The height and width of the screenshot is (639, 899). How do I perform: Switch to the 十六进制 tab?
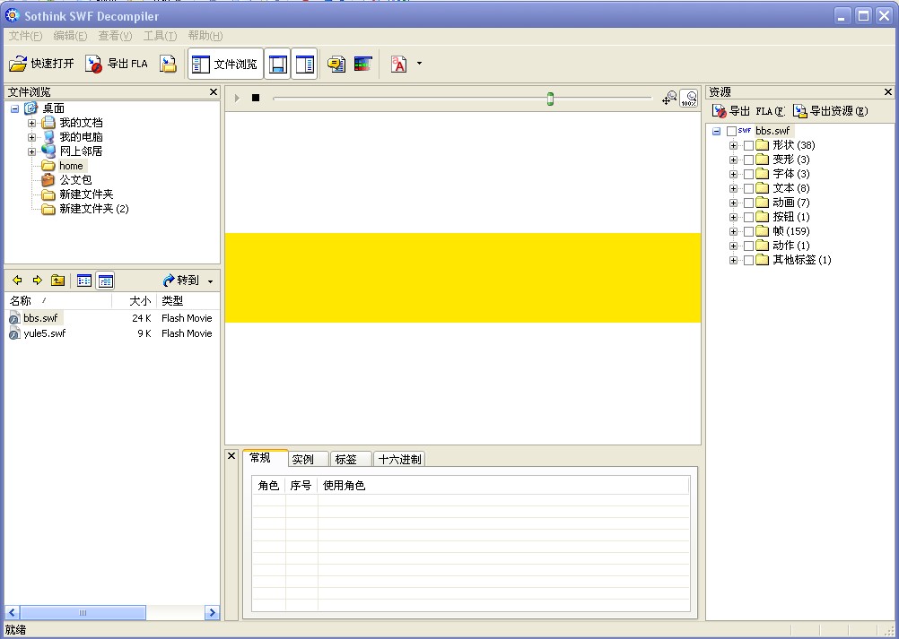(x=399, y=459)
